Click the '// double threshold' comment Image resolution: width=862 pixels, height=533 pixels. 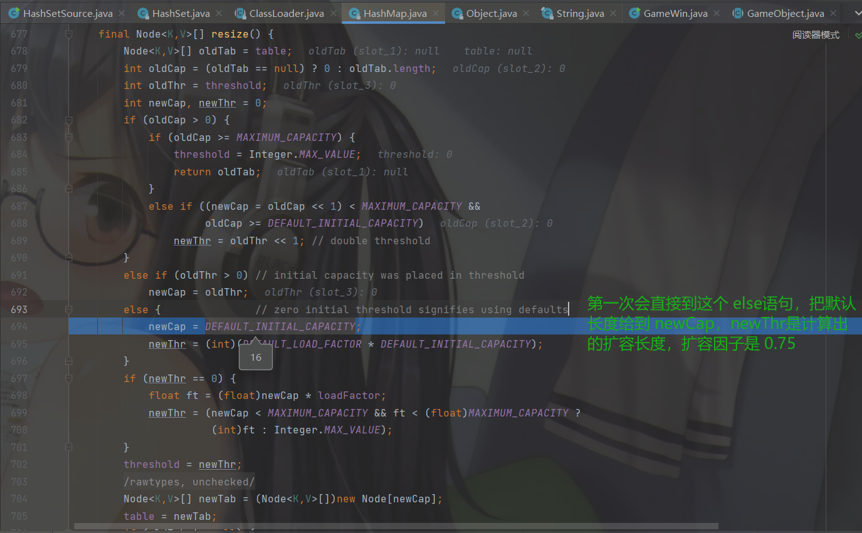coord(371,241)
